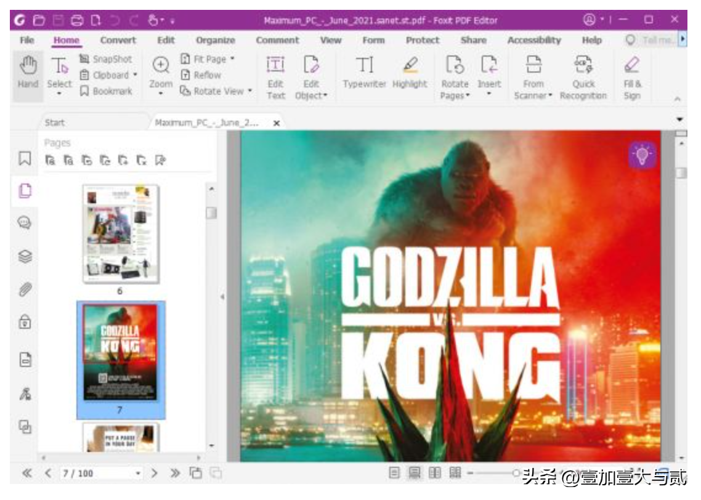Click the SnapShot tool
The height and width of the screenshot is (500, 701).
(105, 59)
